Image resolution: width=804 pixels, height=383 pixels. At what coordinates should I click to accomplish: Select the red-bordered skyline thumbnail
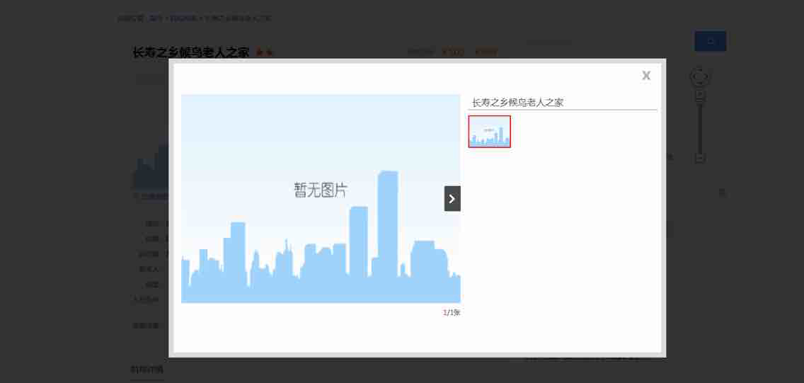pos(489,132)
